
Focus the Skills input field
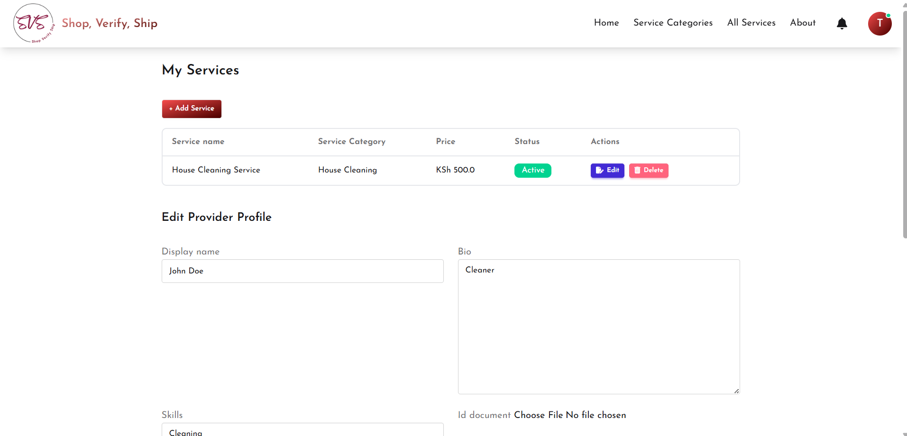302,430
